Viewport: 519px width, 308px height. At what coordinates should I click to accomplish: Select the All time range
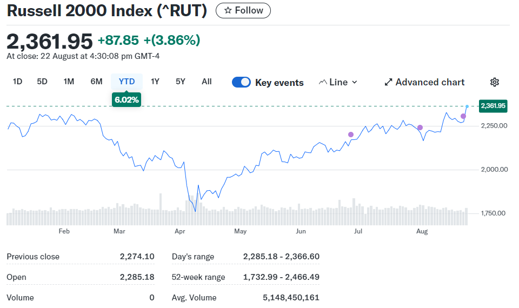pos(207,82)
